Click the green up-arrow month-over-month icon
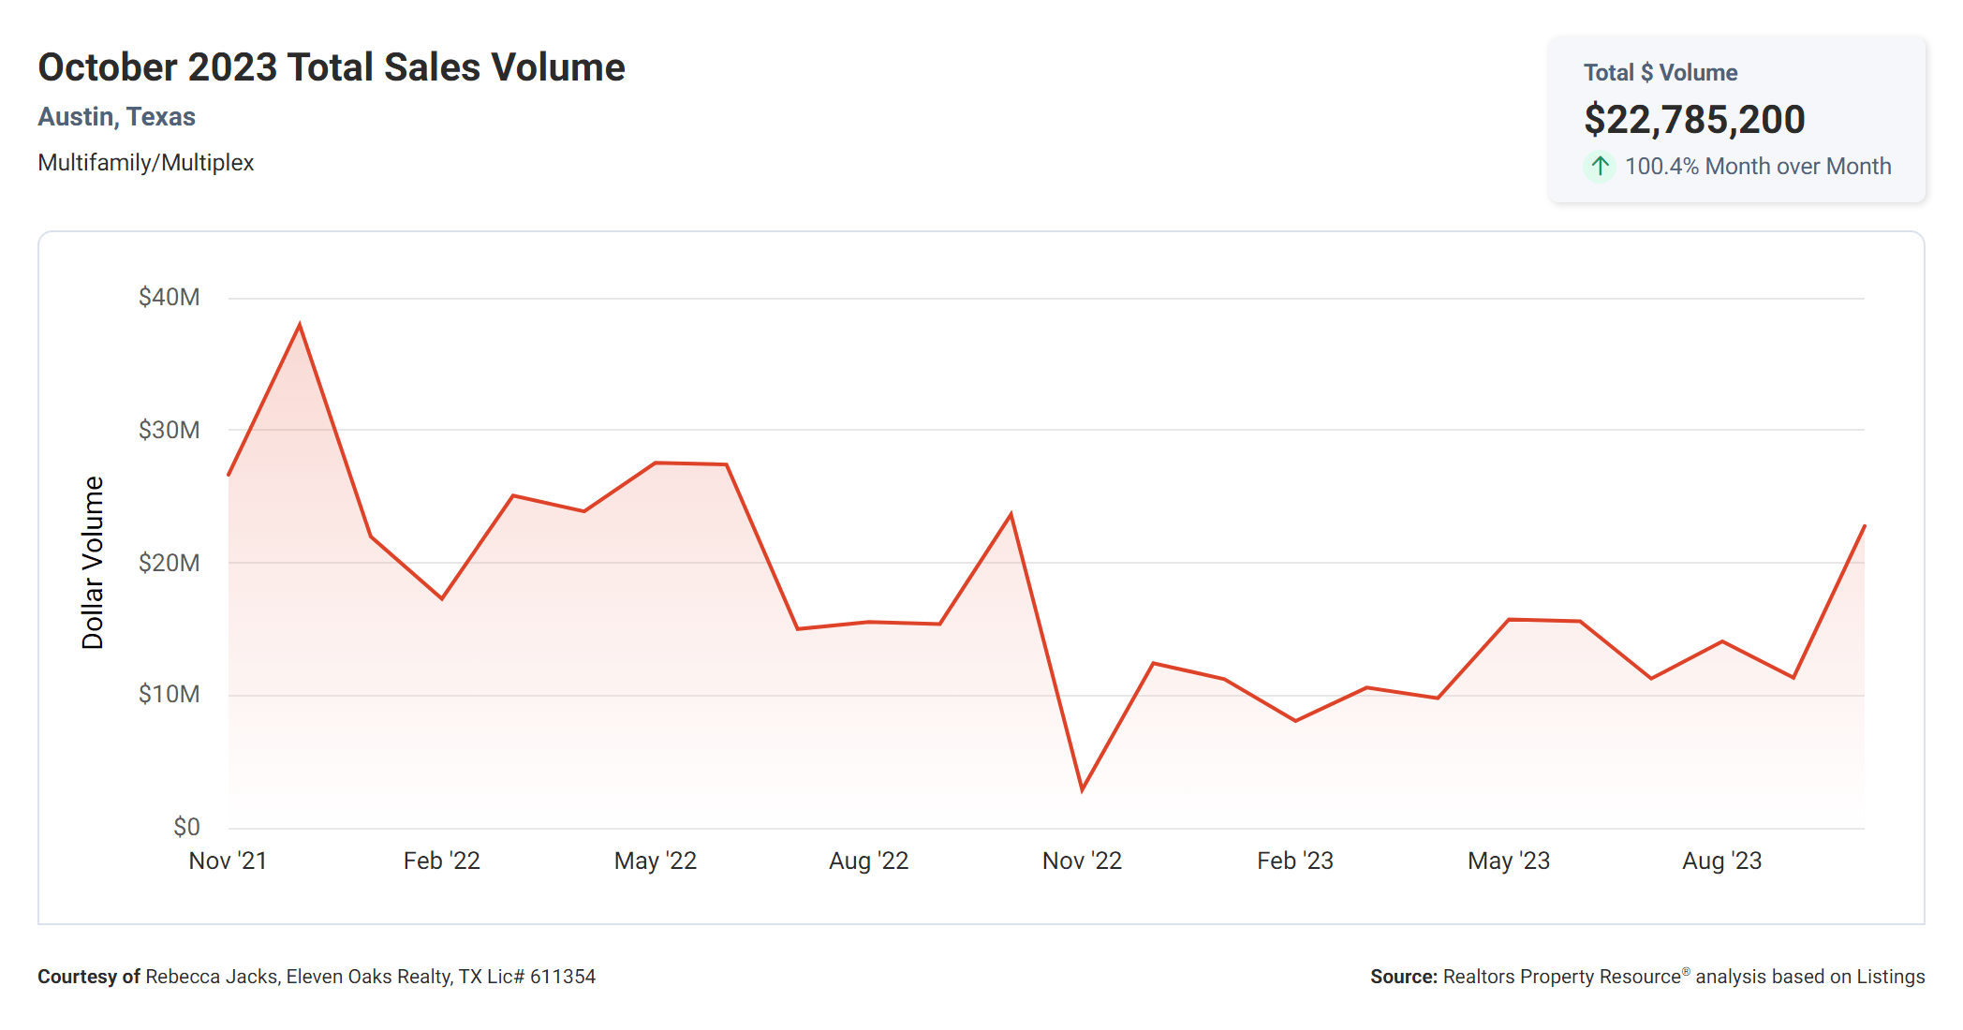 1600,167
